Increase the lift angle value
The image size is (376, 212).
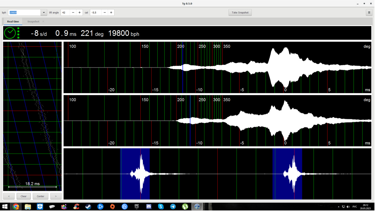point(80,13)
